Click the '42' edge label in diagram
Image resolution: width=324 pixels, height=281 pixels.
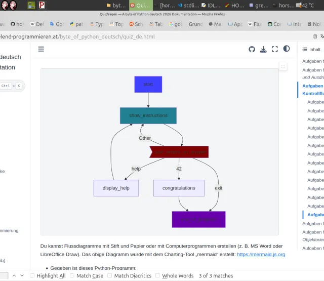click(179, 169)
